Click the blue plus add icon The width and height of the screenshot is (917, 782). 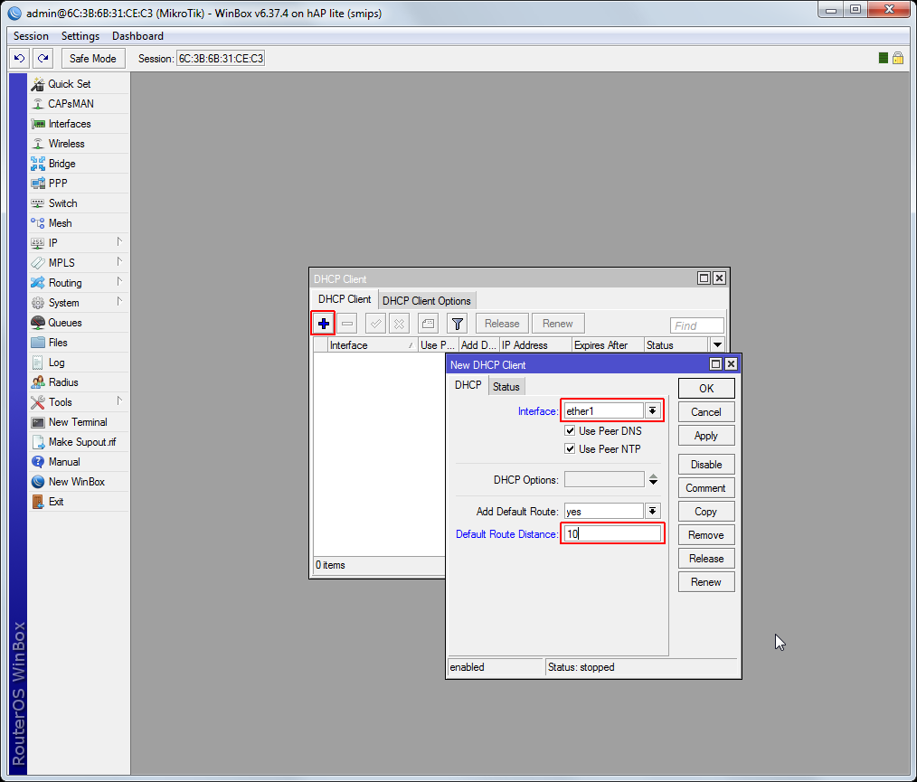pyautogui.click(x=323, y=324)
